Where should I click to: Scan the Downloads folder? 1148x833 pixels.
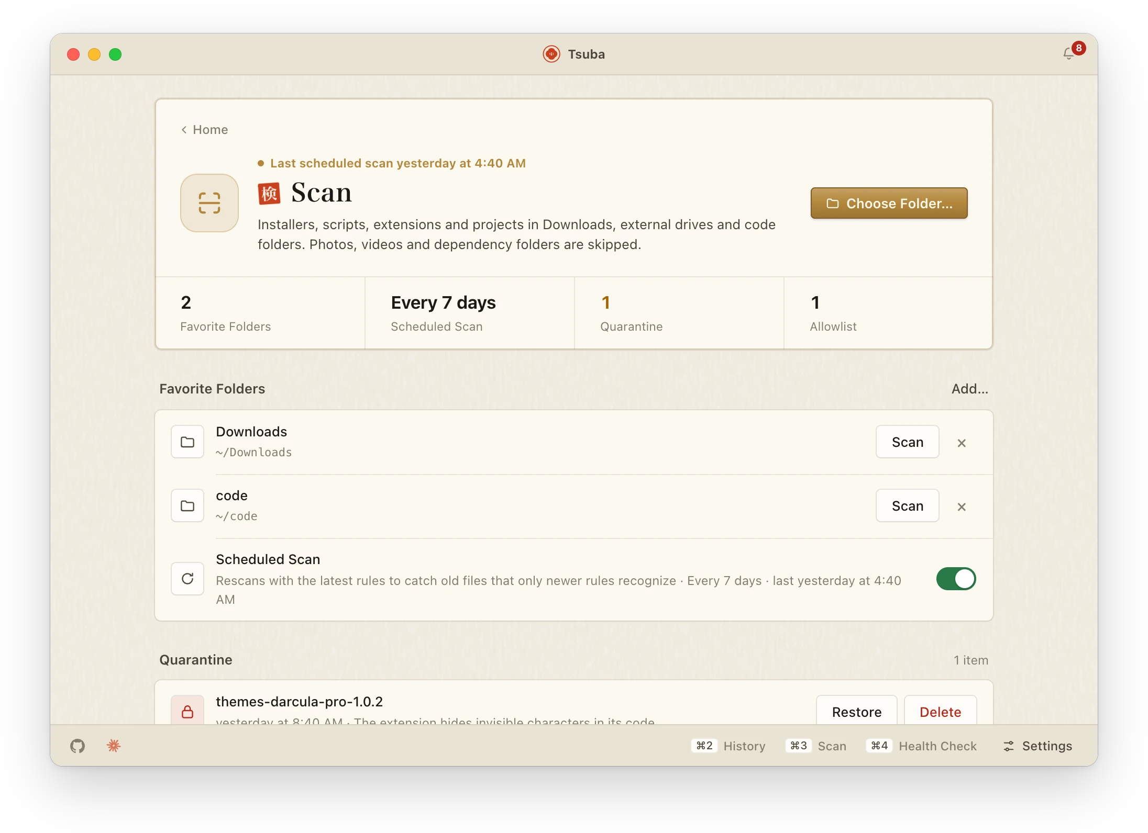908,442
